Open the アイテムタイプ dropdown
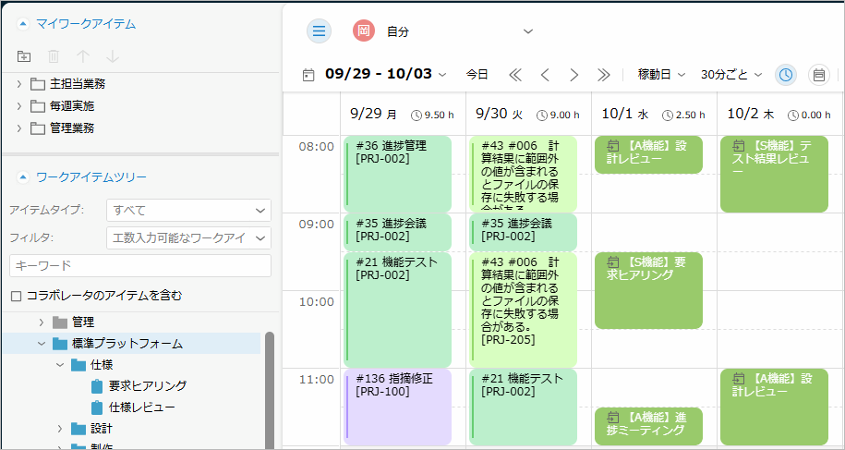Screen dimensions: 845x450 click(x=188, y=211)
